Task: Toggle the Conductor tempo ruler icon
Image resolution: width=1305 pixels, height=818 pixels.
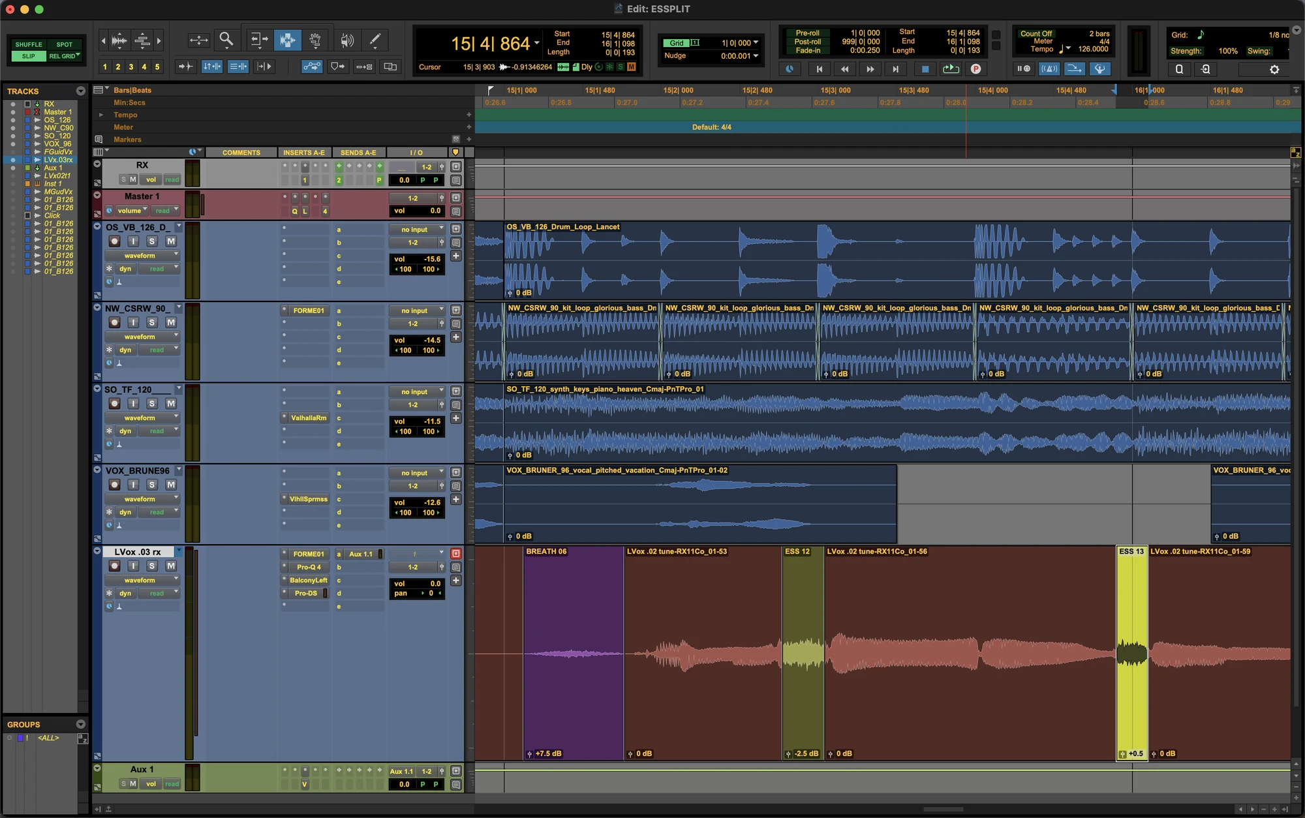Action: tap(1099, 68)
